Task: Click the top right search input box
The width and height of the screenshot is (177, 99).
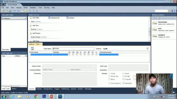Action: click(x=162, y=11)
